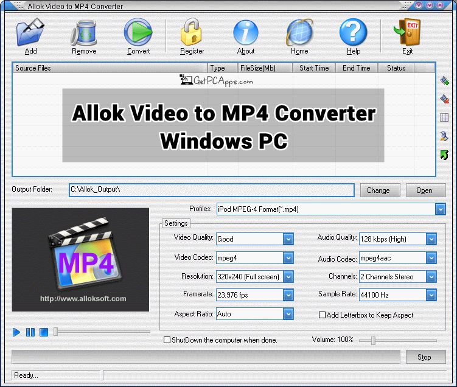The width and height of the screenshot is (457, 387).
Task: Check ShutDown the computer when done
Action: [x=167, y=340]
